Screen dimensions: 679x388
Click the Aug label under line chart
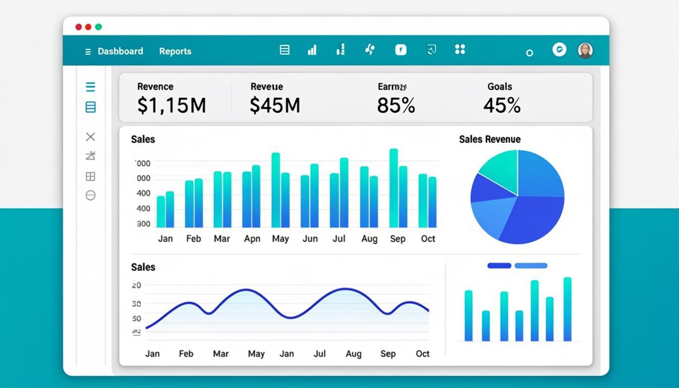click(x=354, y=354)
